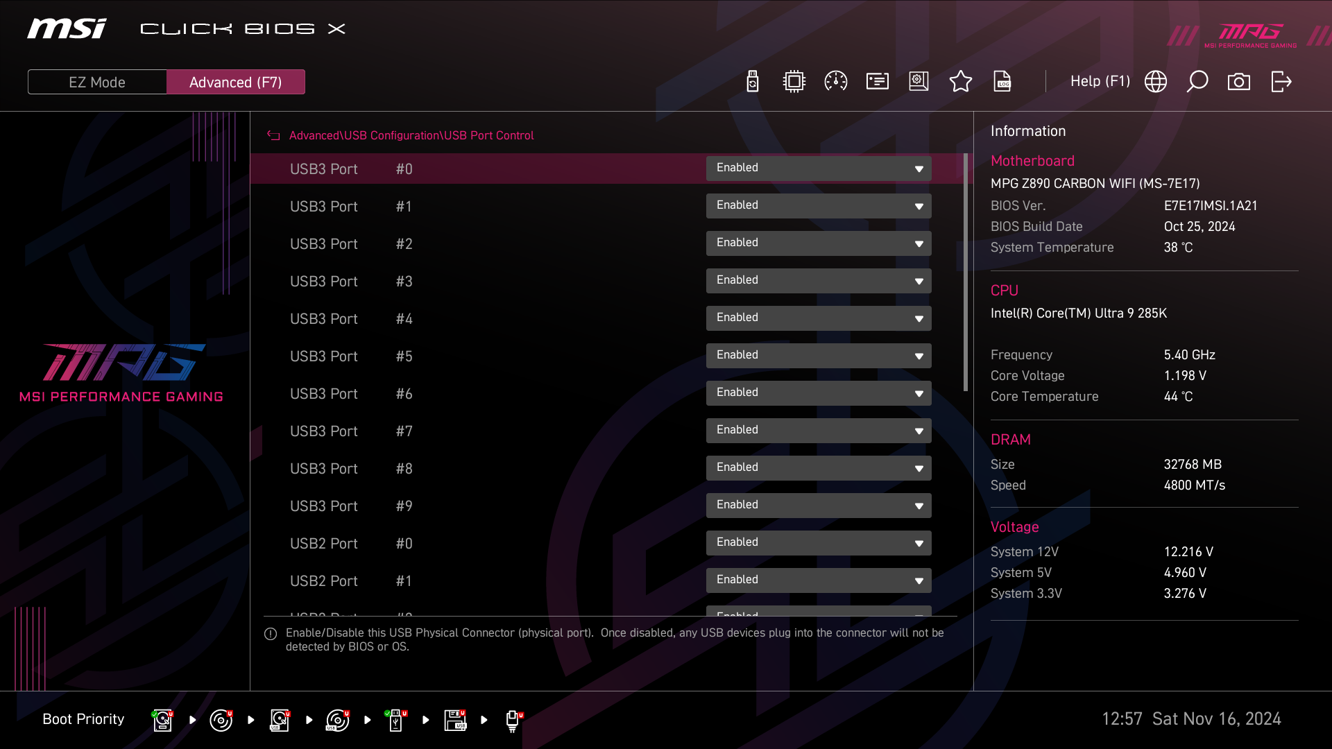Select the USB3 Port #7 row label
The image size is (1332, 749).
click(x=351, y=431)
